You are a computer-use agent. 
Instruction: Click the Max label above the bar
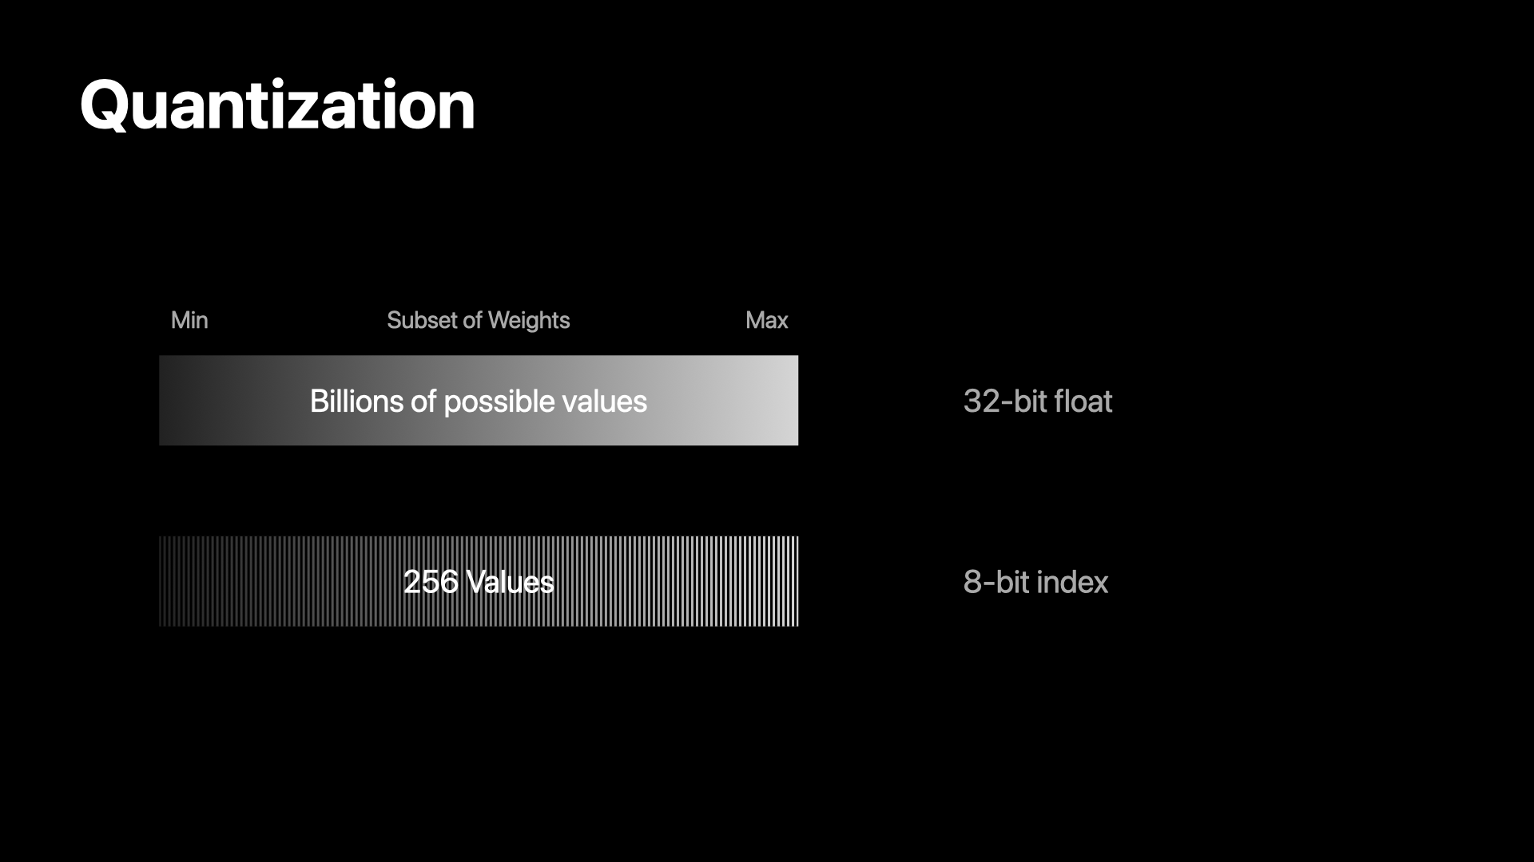point(766,320)
